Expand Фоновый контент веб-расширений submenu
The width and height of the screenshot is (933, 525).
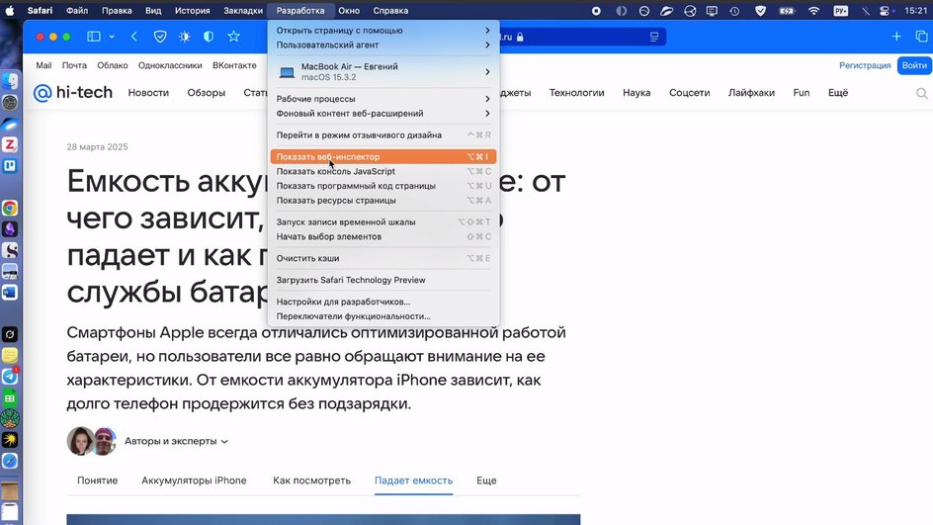point(383,113)
